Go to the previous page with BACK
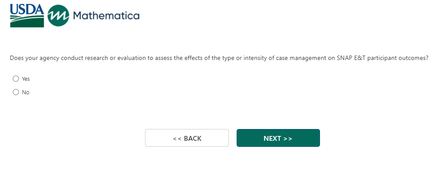The width and height of the screenshot is (442, 192). coord(187,138)
